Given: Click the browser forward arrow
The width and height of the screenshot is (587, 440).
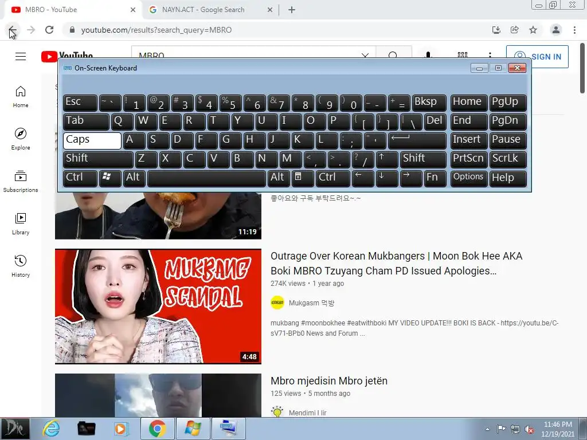Looking at the screenshot, I should [31, 30].
